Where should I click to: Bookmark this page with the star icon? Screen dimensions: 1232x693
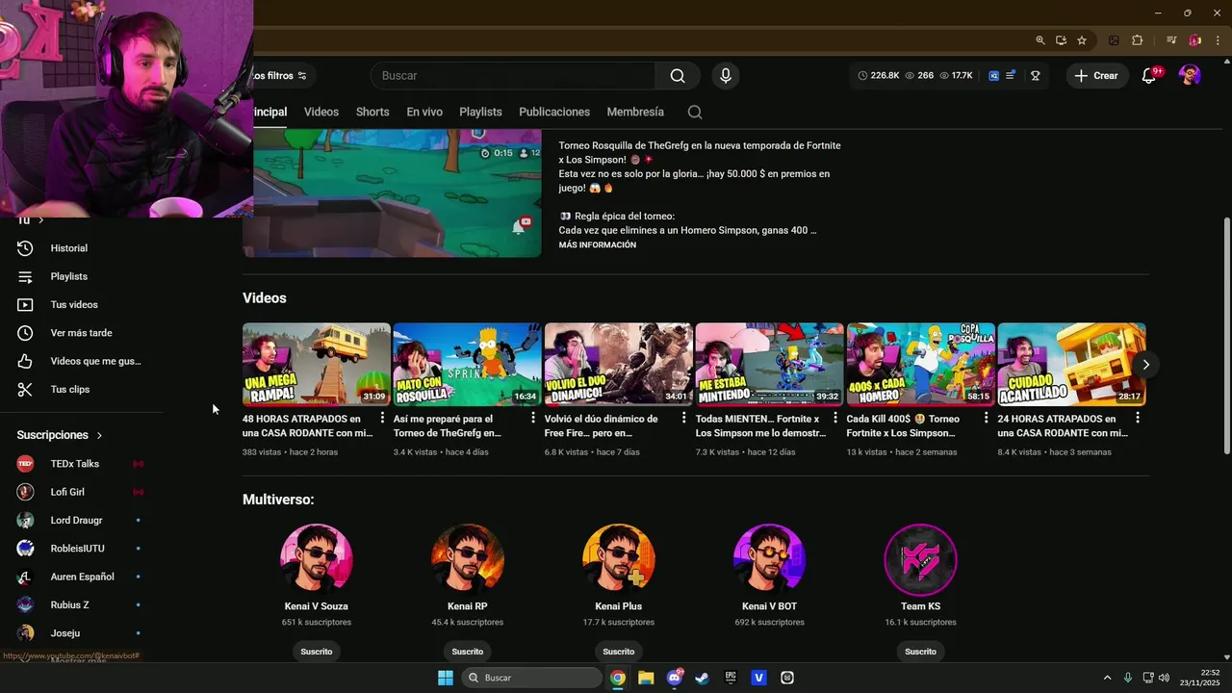click(x=1082, y=40)
